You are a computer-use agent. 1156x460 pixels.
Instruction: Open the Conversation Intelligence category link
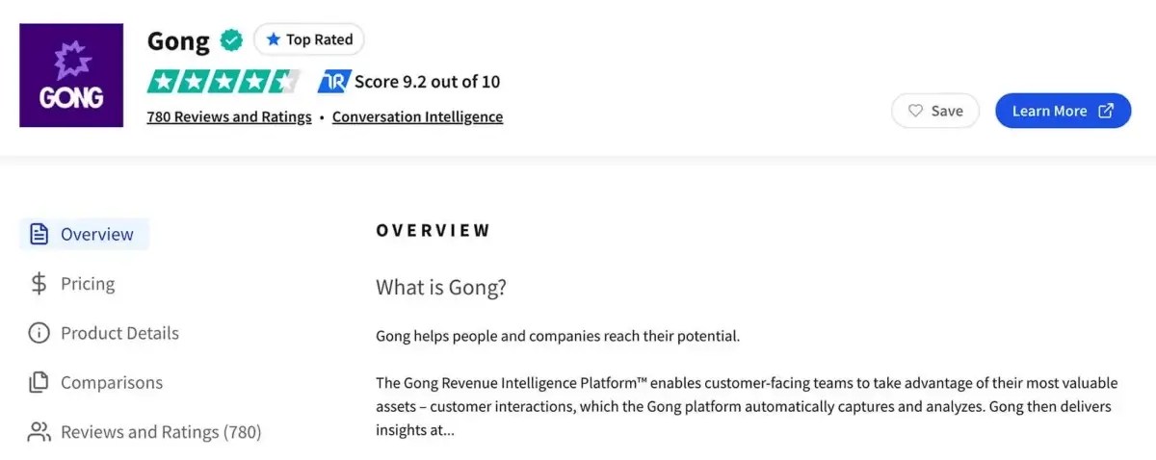click(417, 116)
